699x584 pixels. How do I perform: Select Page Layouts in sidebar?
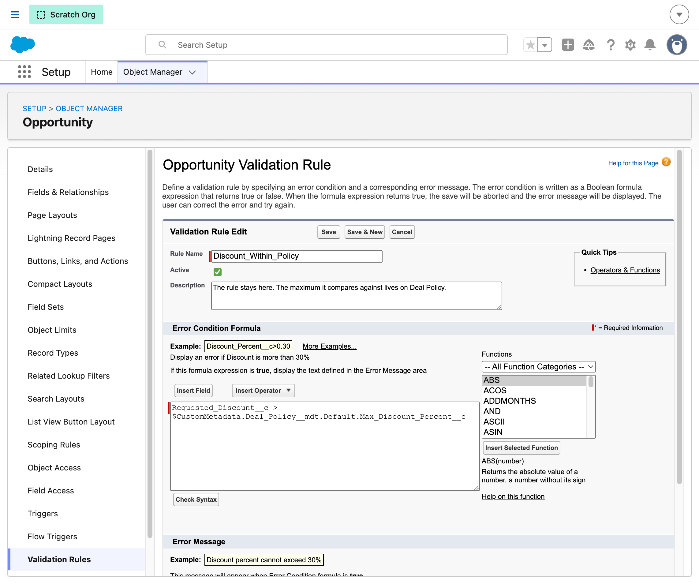pos(52,215)
